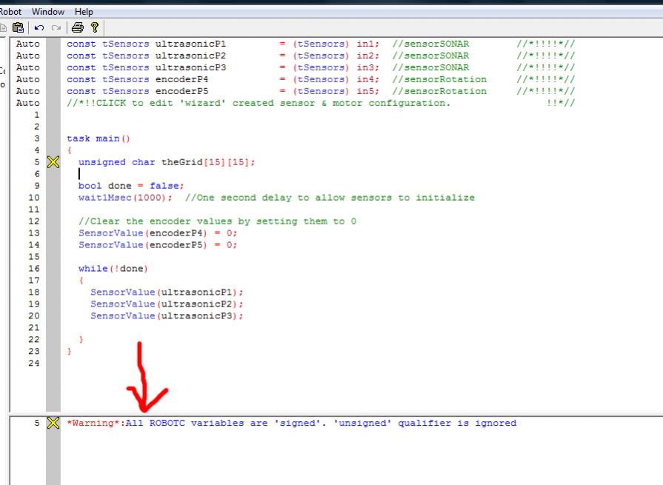Image resolution: width=663 pixels, height=485 pixels.
Task: Click on 'SensorValue(encoderP5) = 0;' line
Action: [x=158, y=245]
